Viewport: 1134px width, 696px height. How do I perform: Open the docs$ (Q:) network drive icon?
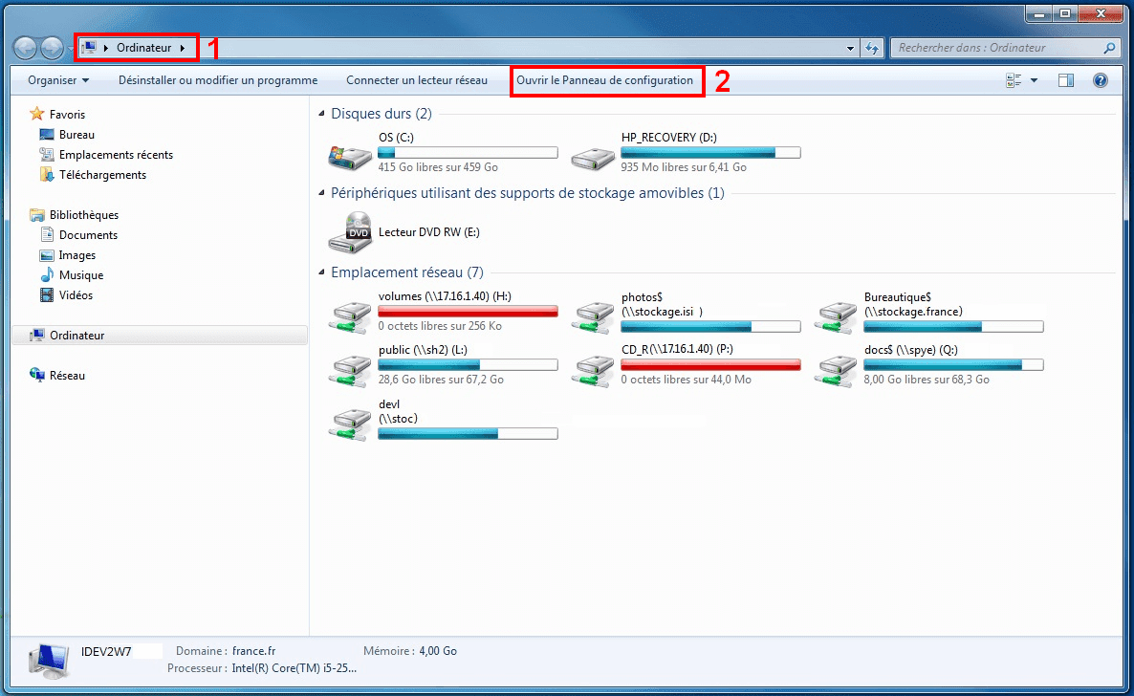(x=836, y=368)
